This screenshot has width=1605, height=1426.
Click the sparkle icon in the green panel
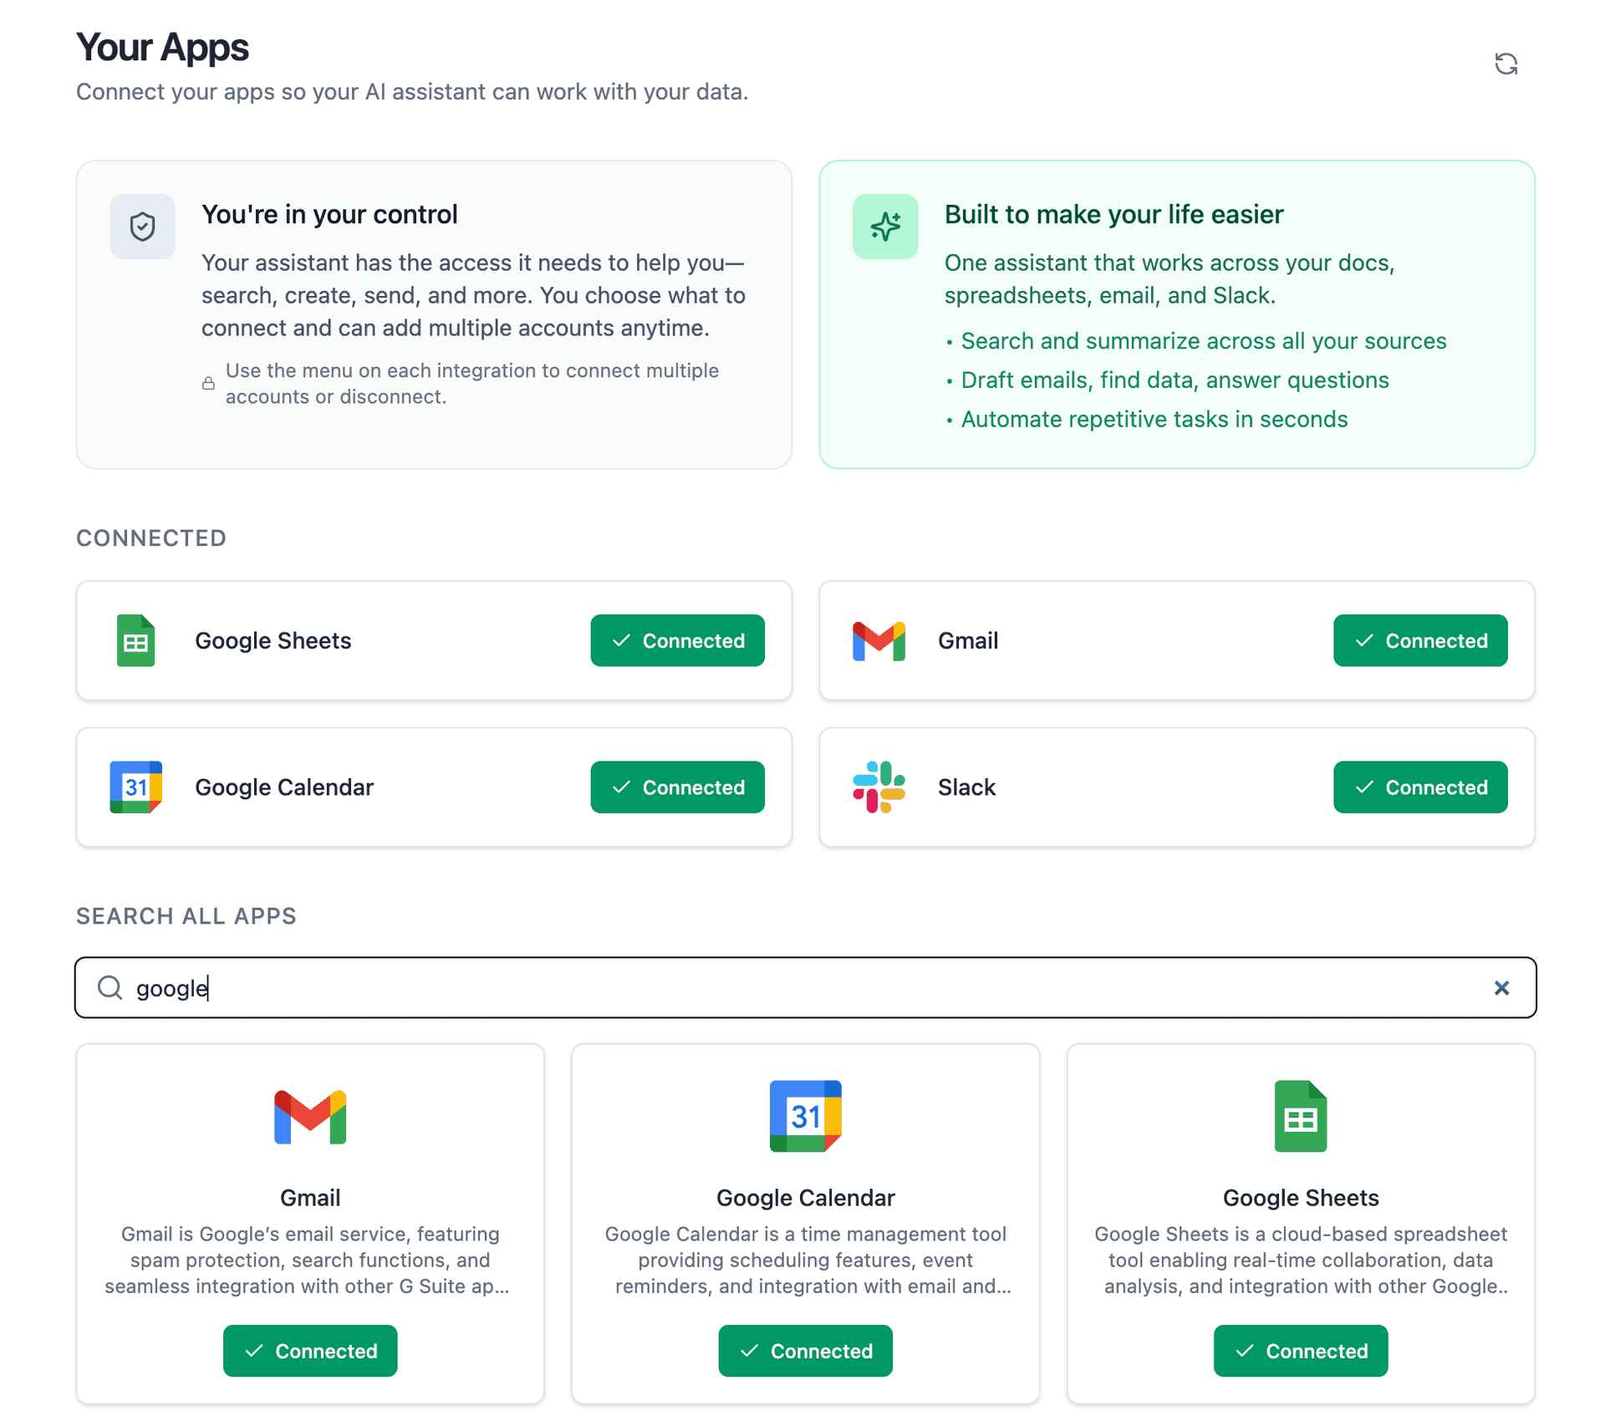pos(885,226)
